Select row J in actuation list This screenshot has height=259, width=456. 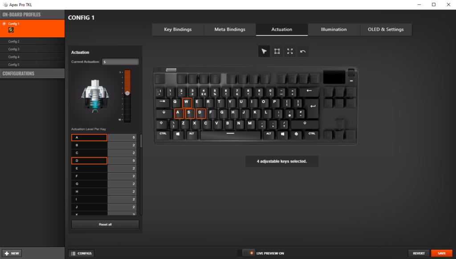click(x=103, y=207)
